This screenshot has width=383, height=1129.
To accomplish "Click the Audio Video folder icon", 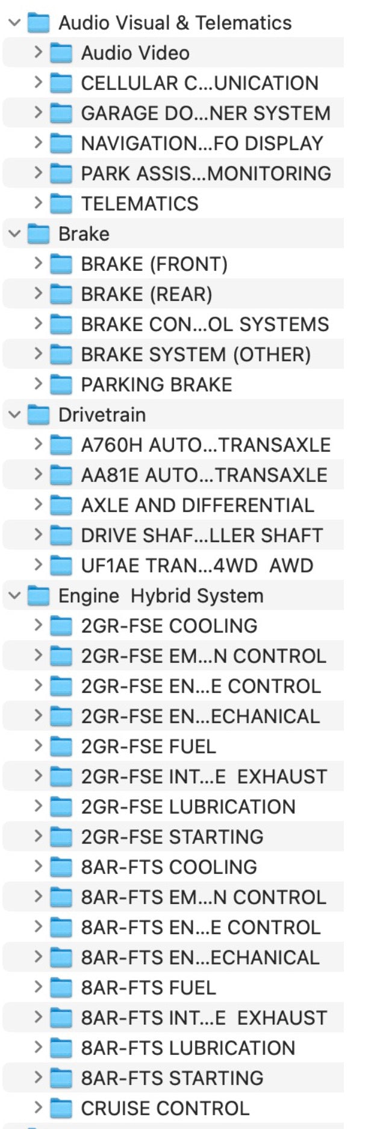I will [x=61, y=53].
